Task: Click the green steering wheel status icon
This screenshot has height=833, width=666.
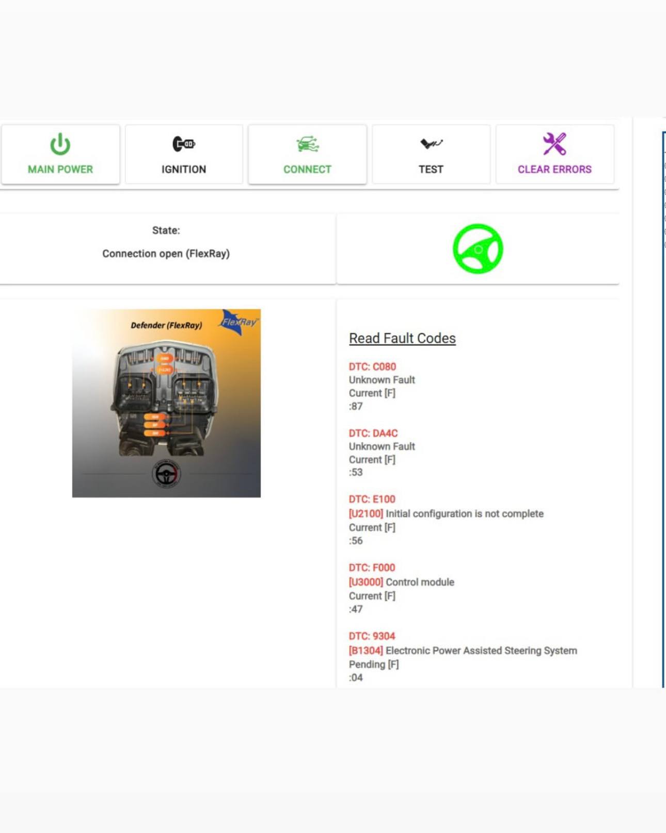Action: click(x=478, y=249)
